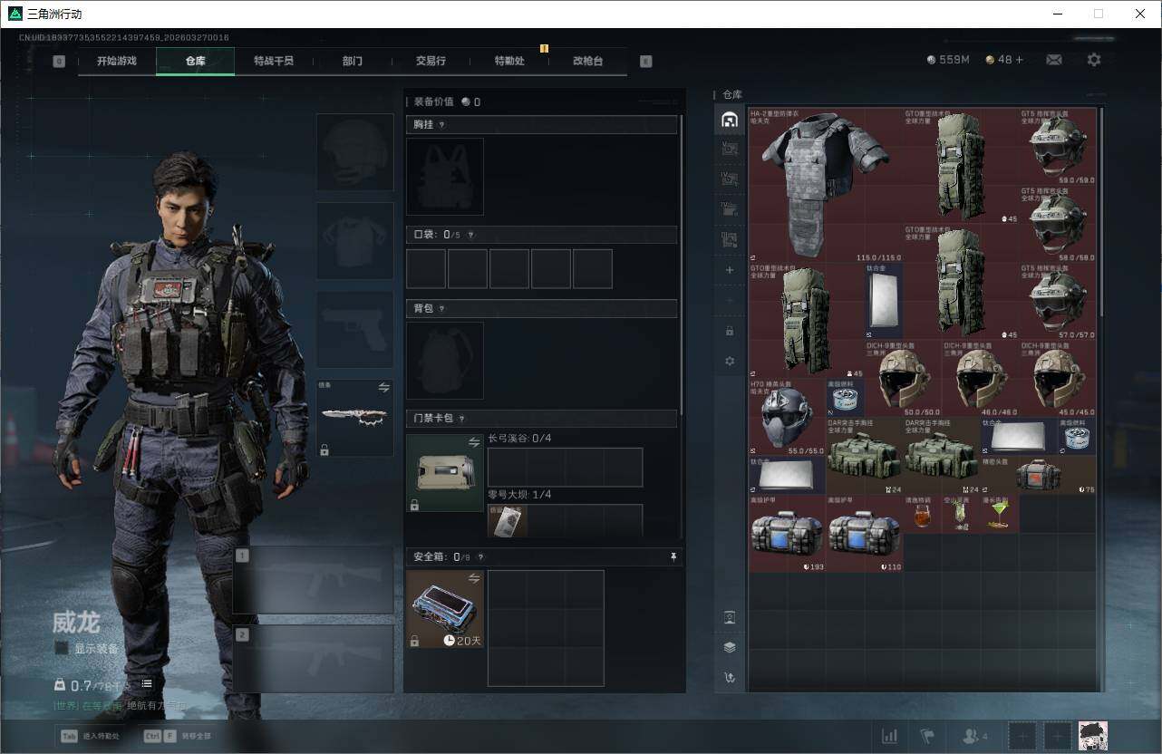Select the GT5 helmet with 57.0/57.0 durability

pyautogui.click(x=1057, y=301)
